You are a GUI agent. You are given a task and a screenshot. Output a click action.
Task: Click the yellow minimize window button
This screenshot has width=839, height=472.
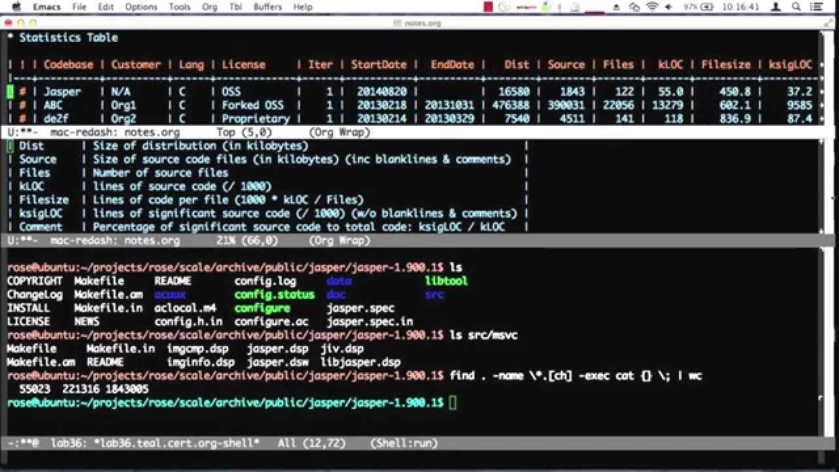[21, 23]
